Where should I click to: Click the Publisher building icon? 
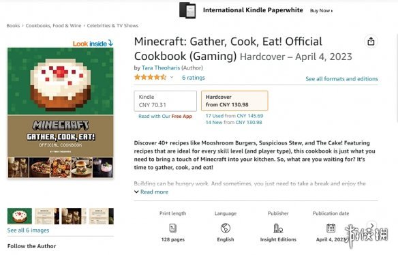(x=278, y=228)
